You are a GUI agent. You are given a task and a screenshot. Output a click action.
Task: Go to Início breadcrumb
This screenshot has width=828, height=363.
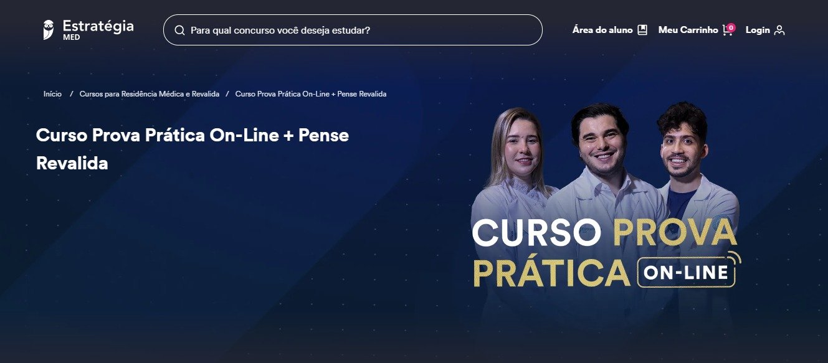[52, 93]
